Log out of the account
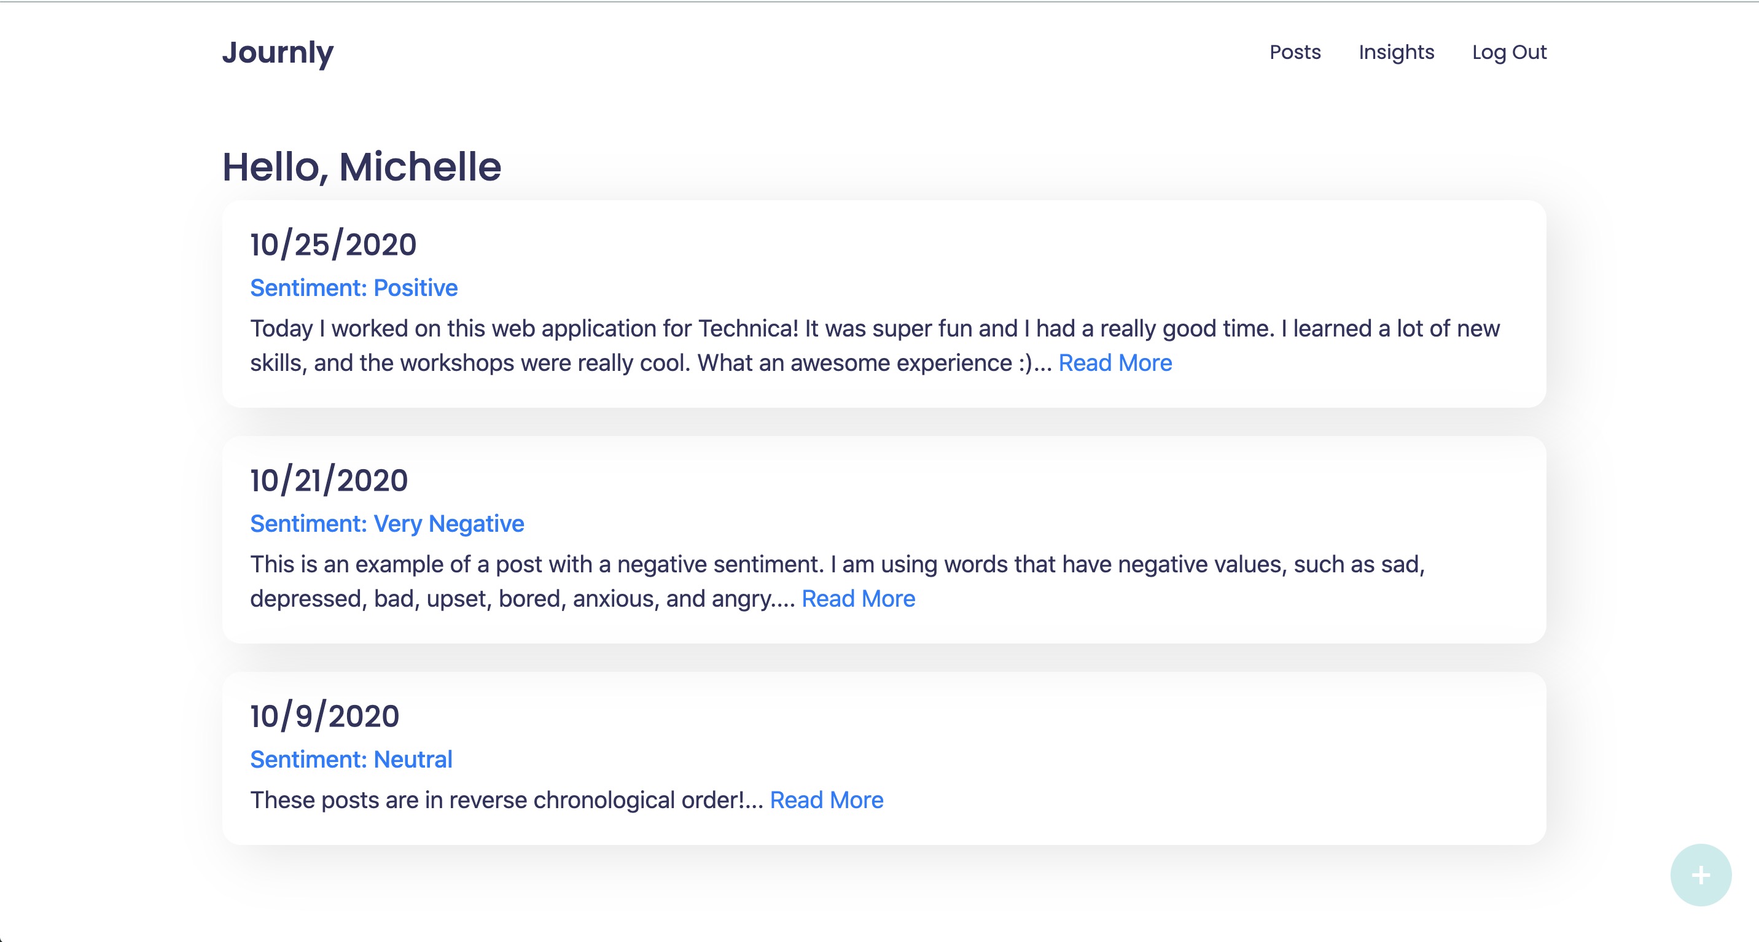The height and width of the screenshot is (942, 1759). click(1509, 53)
